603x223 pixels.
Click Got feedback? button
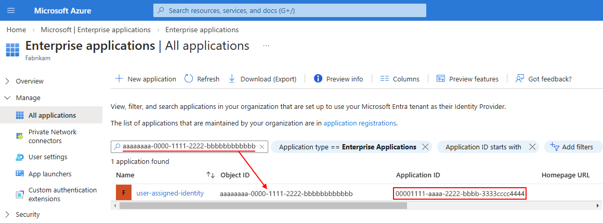point(543,79)
